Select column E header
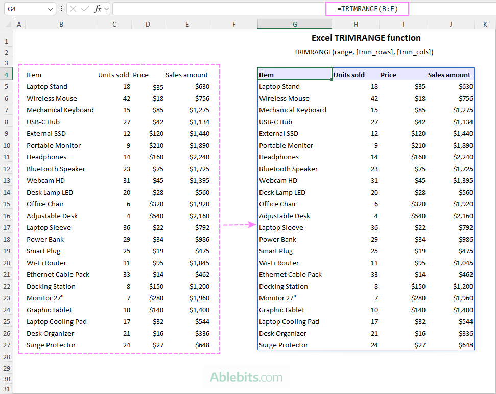 coord(187,25)
